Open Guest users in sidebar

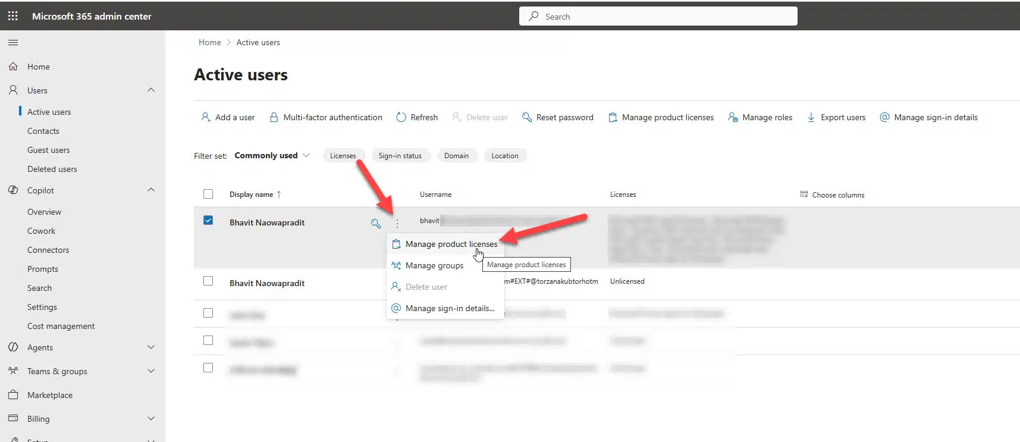49,150
